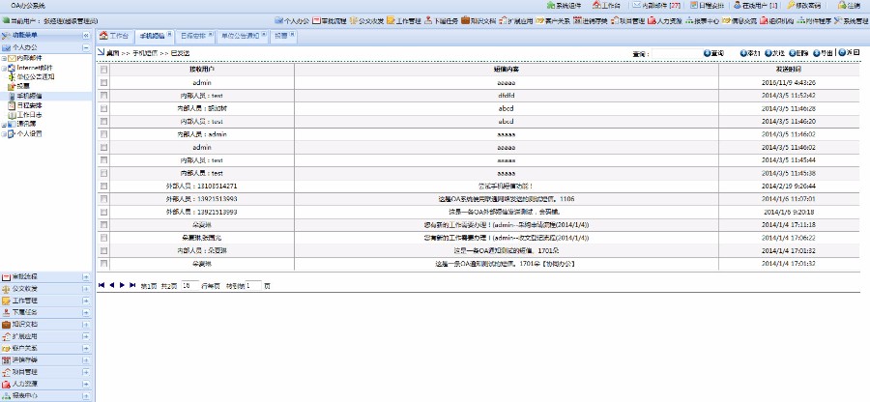Switch to the 单位公告通知 tab
This screenshot has height=402, width=870.
(243, 36)
